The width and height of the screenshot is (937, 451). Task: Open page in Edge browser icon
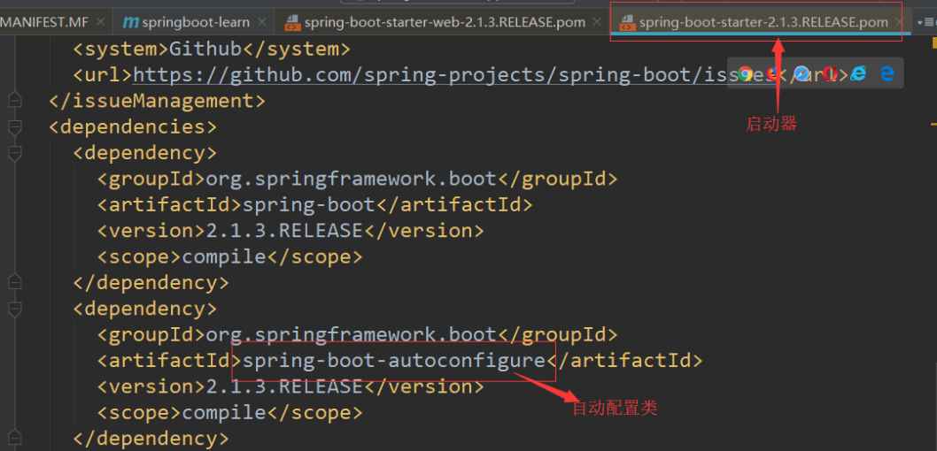click(x=887, y=74)
